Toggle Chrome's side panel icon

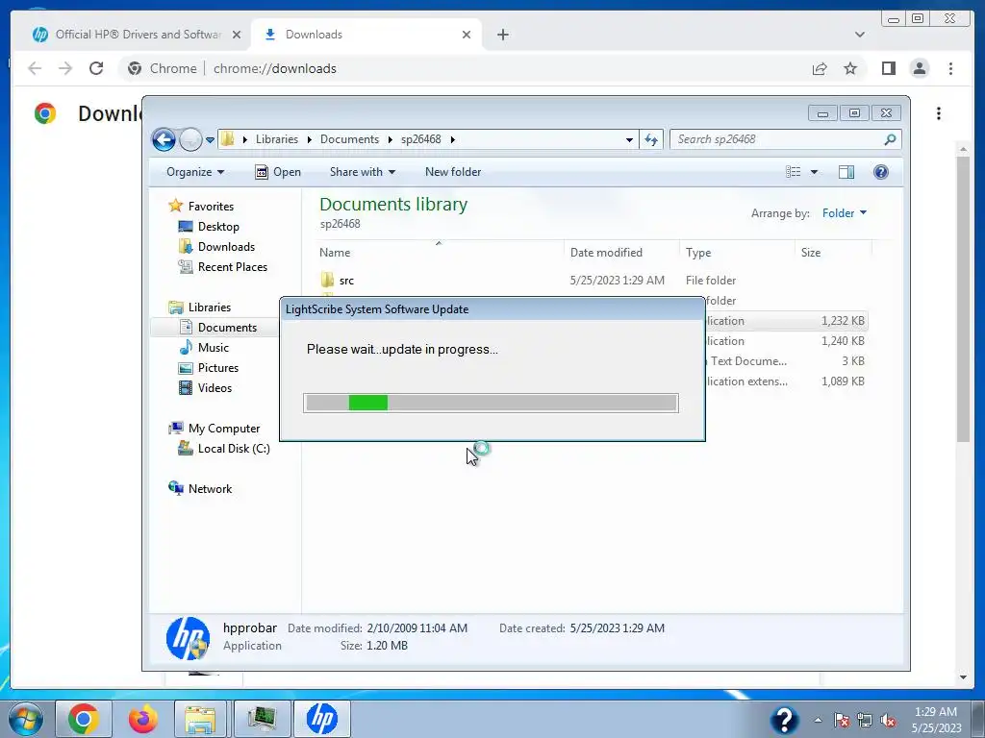(x=888, y=68)
